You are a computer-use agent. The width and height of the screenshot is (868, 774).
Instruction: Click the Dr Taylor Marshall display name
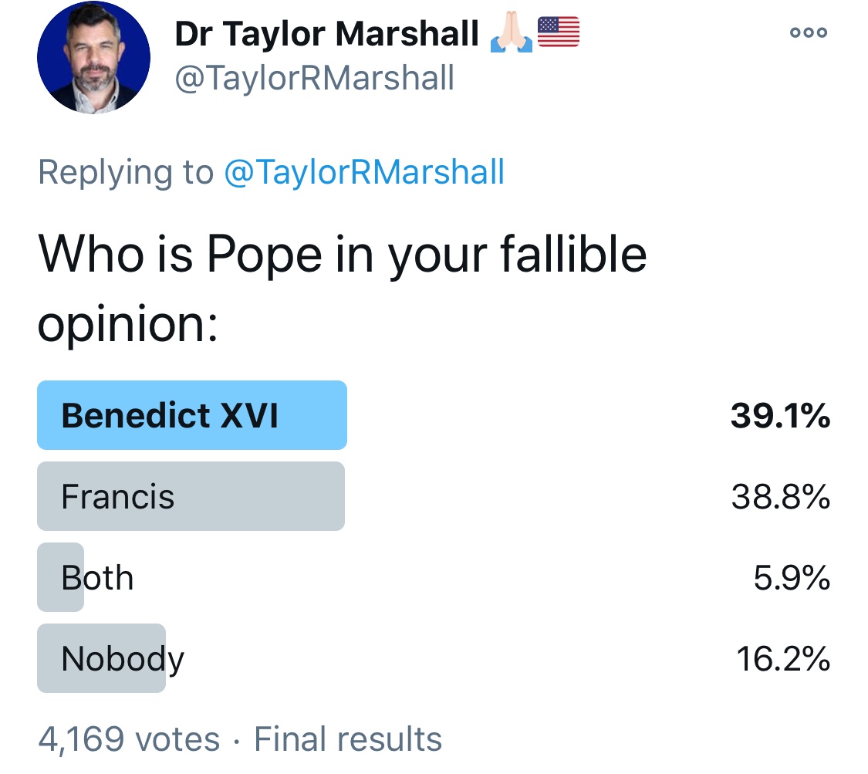326,34
